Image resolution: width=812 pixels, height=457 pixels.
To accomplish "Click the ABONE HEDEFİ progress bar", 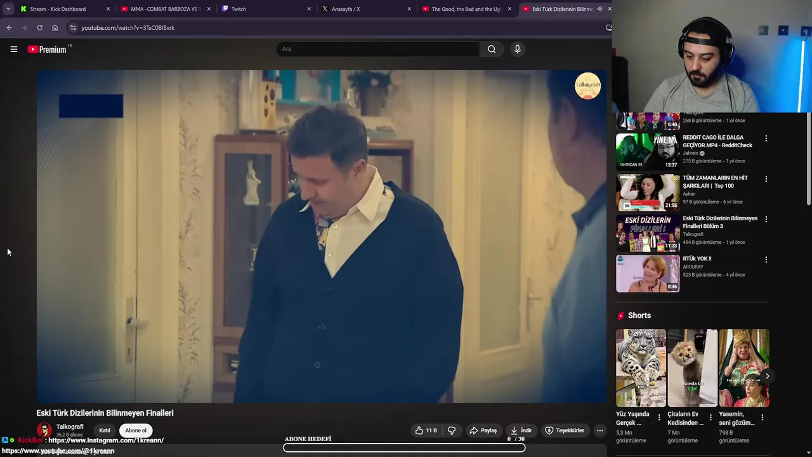I will (404, 447).
